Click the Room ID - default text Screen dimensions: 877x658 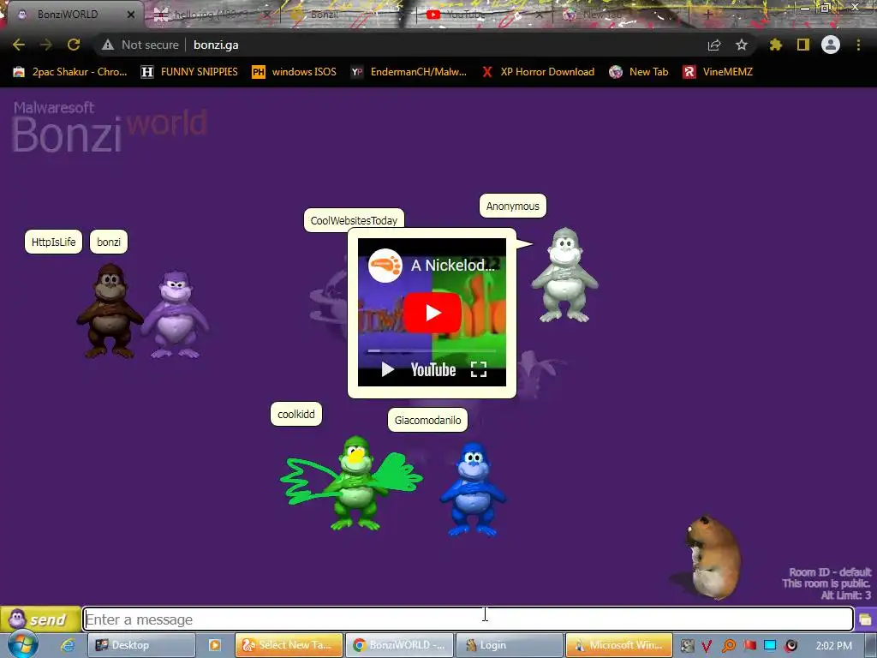pos(830,571)
